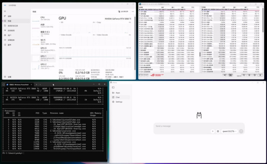The width and height of the screenshot is (267, 164).
Task: Open App history in Task Manager sidebar
Action: (16, 26)
